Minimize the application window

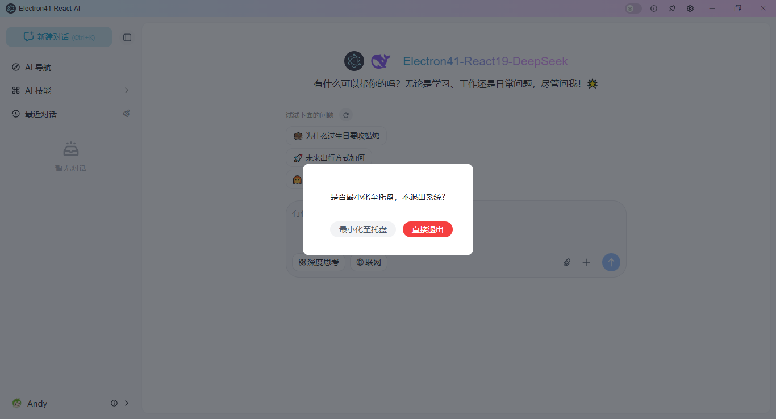[x=712, y=9]
